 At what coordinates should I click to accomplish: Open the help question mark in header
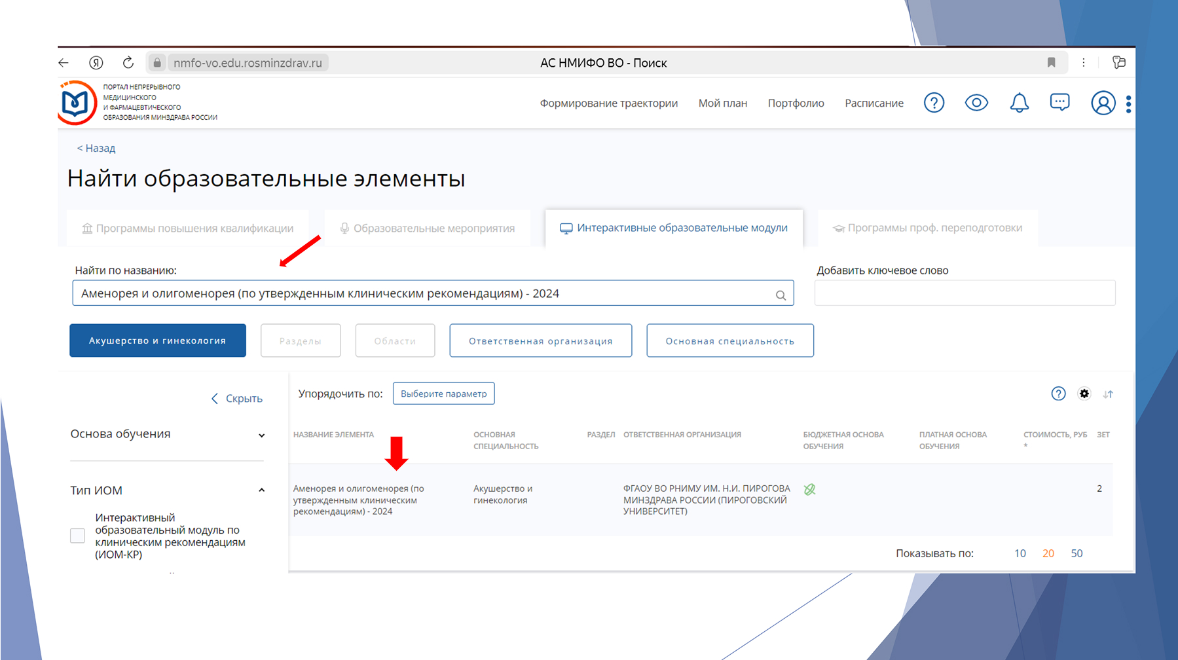934,103
